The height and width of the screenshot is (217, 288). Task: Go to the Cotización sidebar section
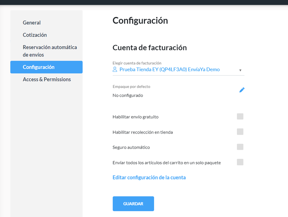coord(35,35)
